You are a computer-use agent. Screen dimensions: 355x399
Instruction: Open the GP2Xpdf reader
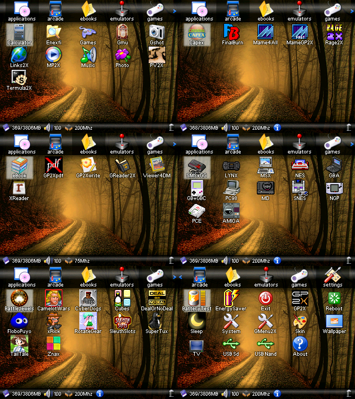click(x=54, y=167)
